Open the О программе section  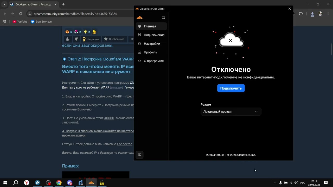[x=151, y=61]
